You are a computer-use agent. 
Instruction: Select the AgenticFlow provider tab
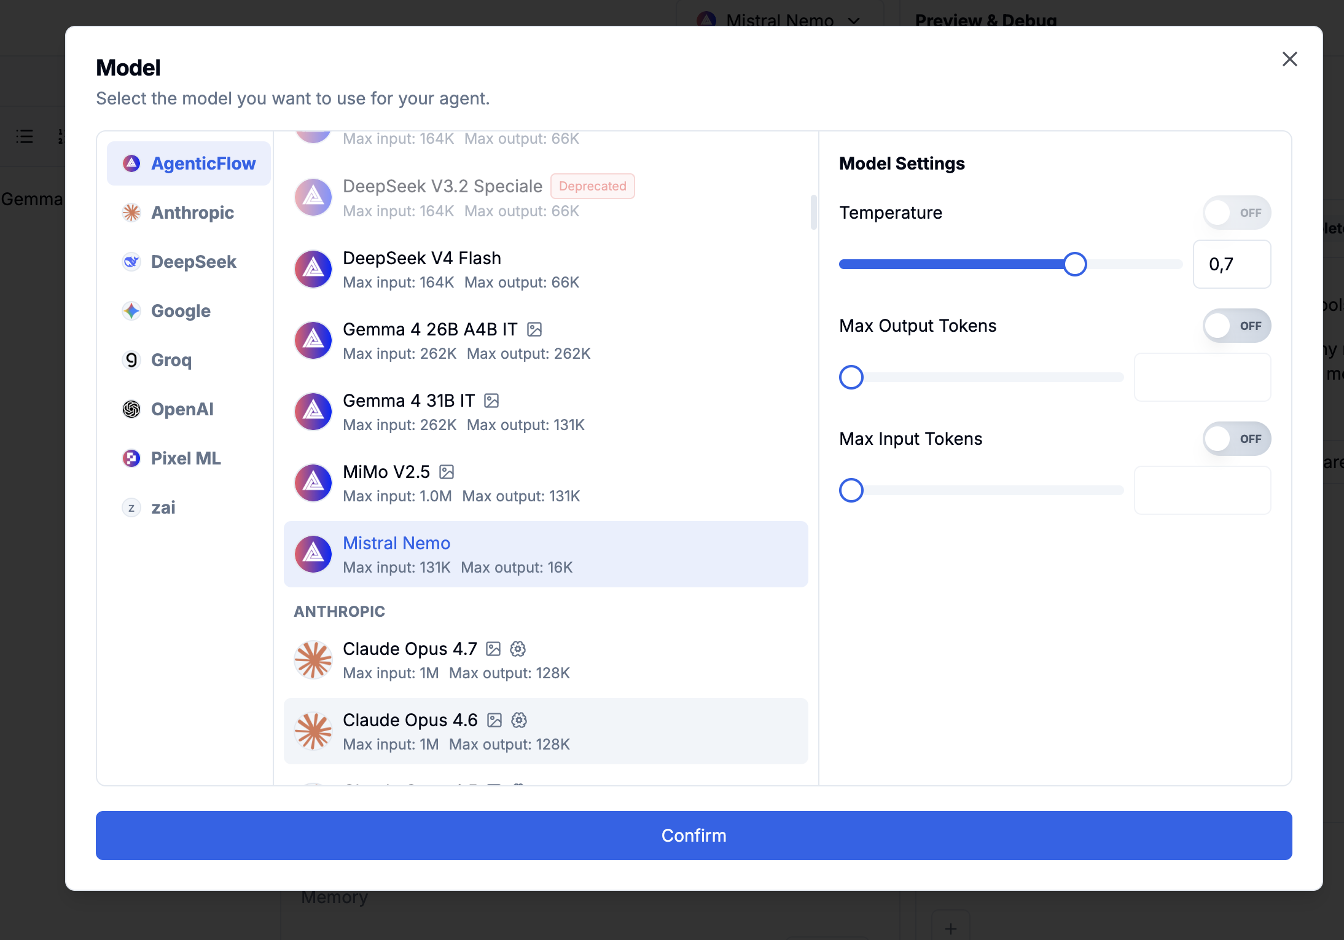pyautogui.click(x=189, y=163)
